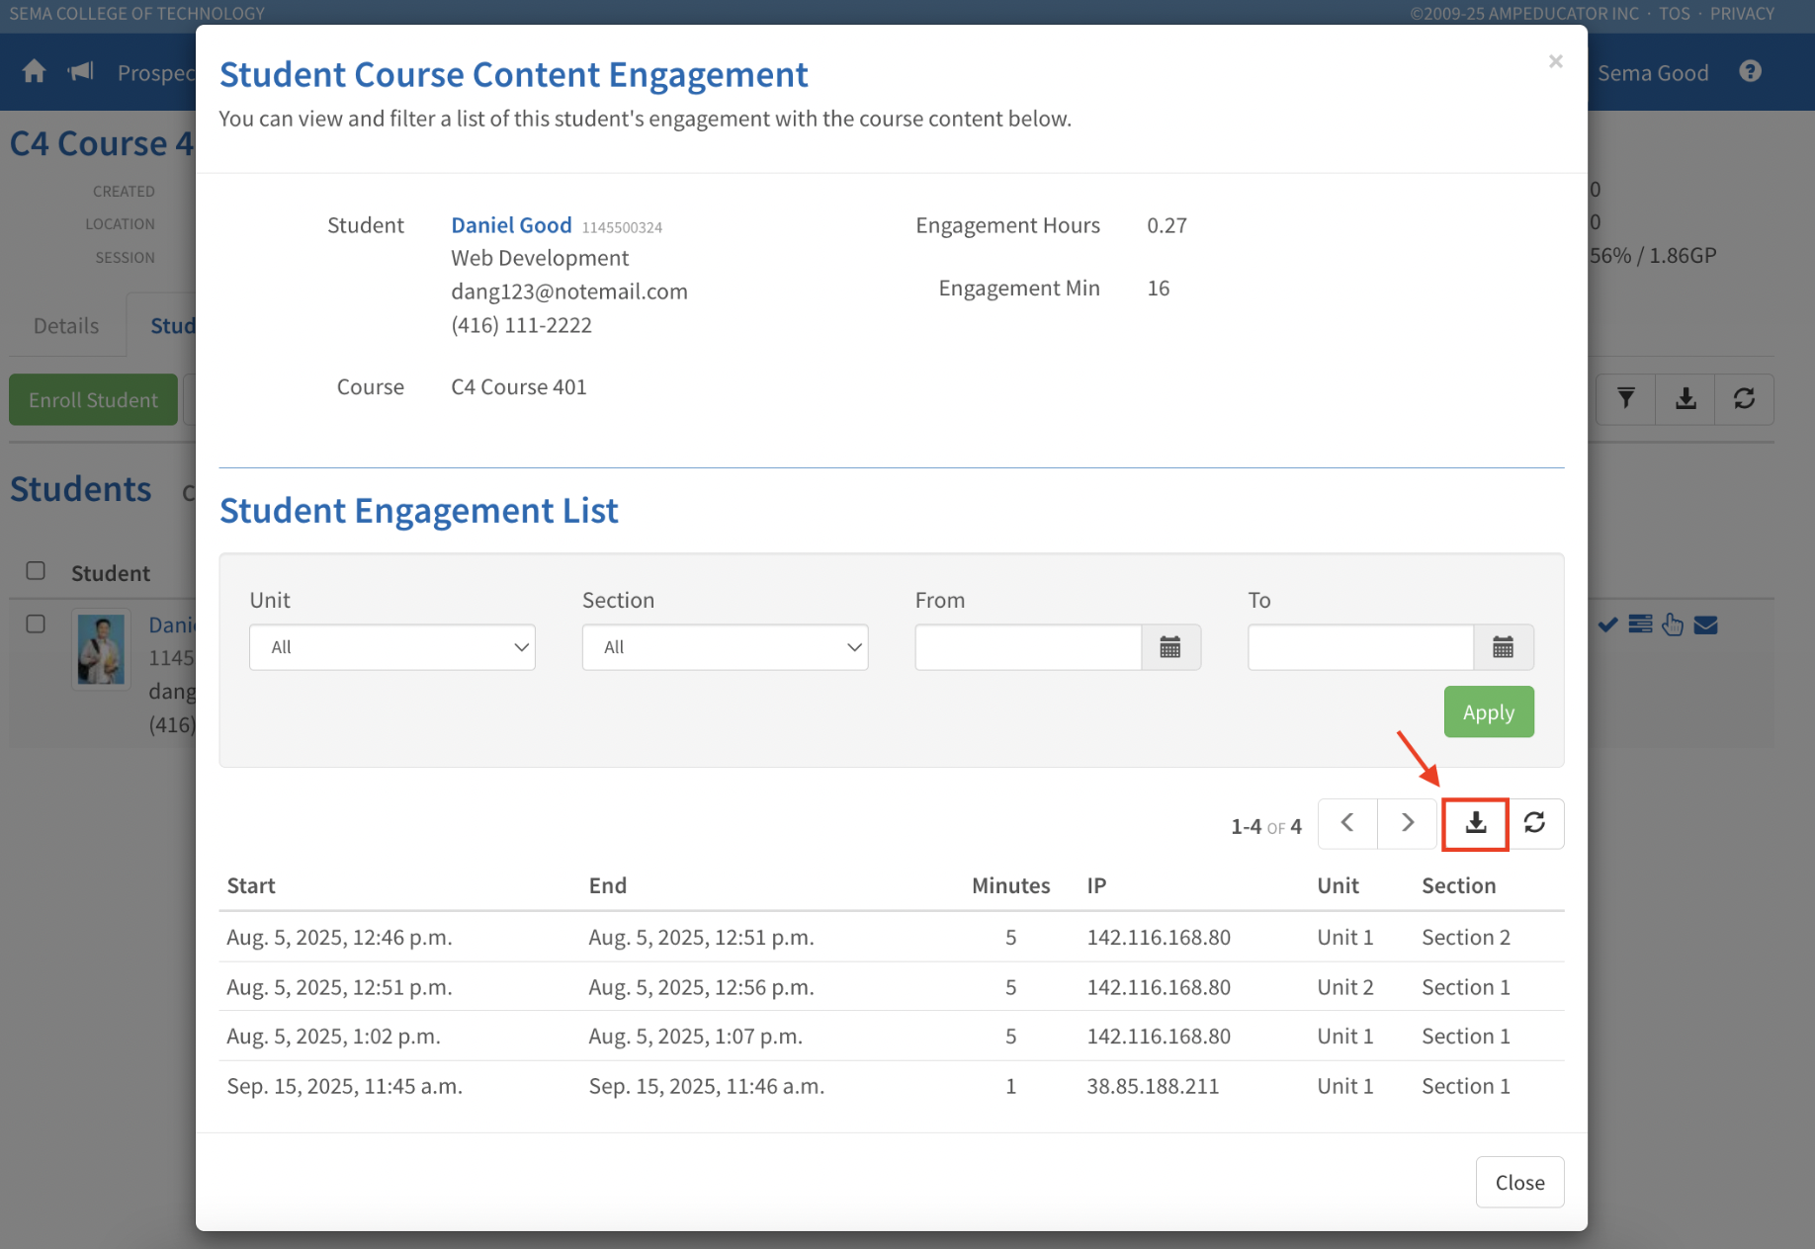
Task: Refresh the student engagement list
Action: [x=1534, y=823]
